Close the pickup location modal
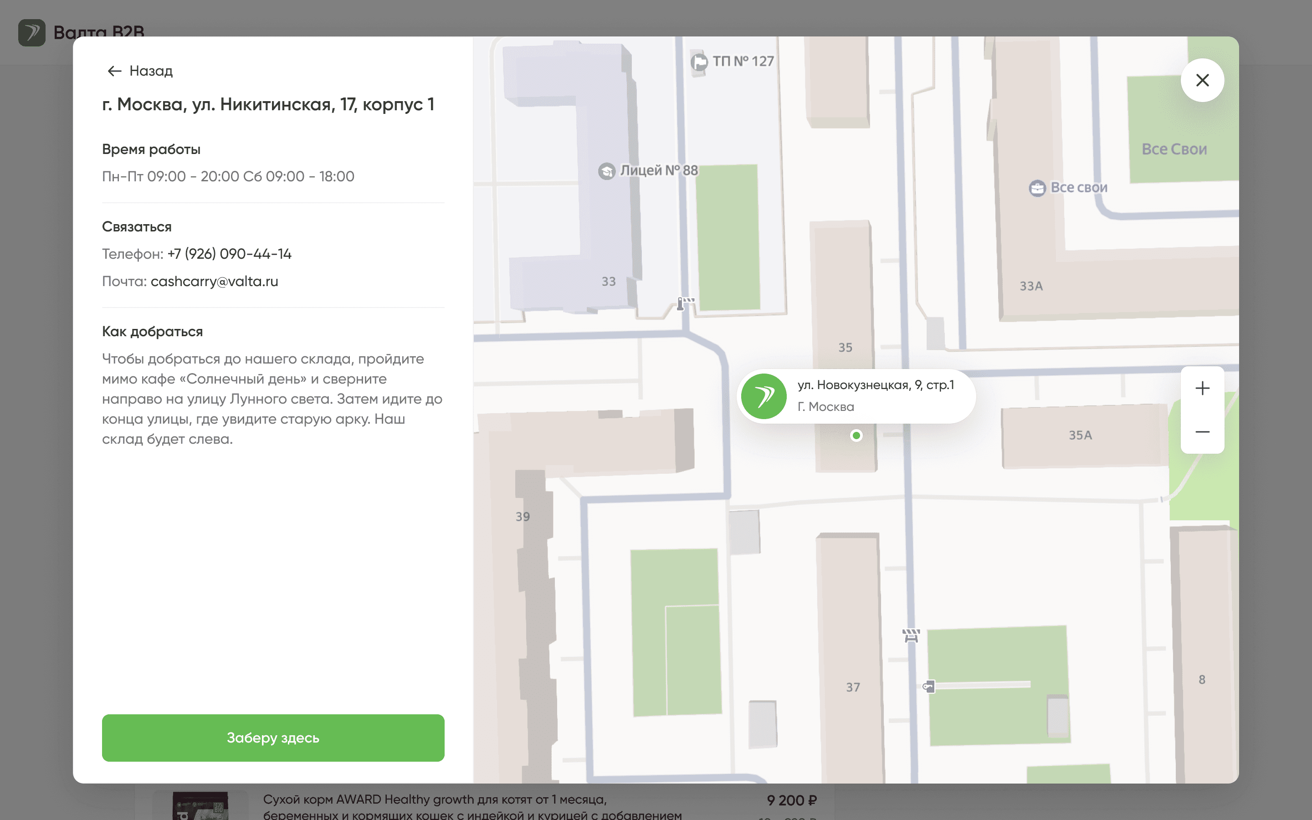Viewport: 1312px width, 820px height. coord(1202,80)
